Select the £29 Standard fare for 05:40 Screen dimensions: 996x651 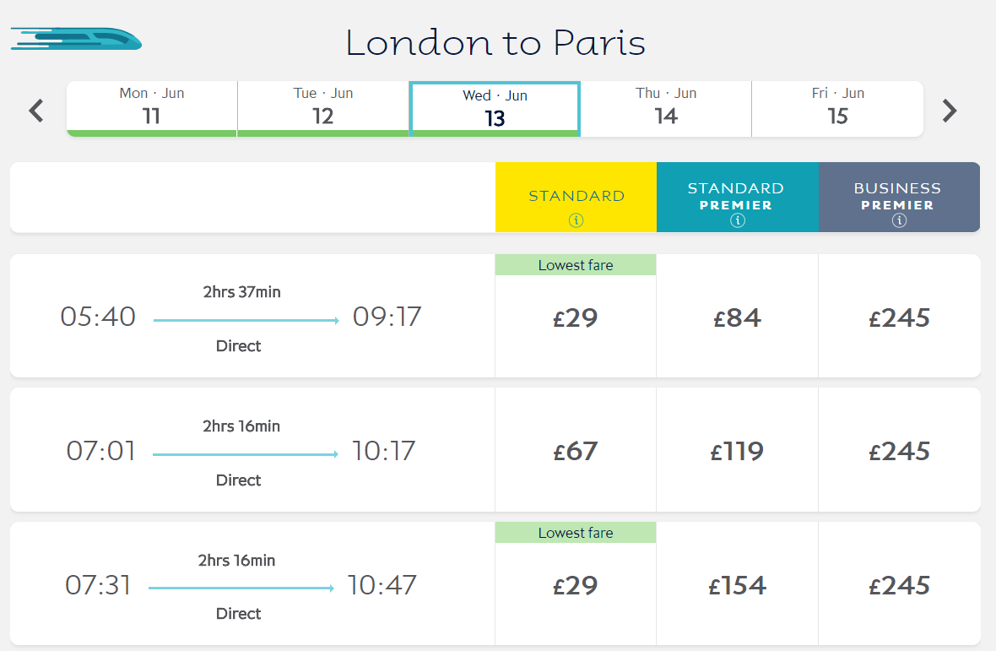(x=575, y=319)
